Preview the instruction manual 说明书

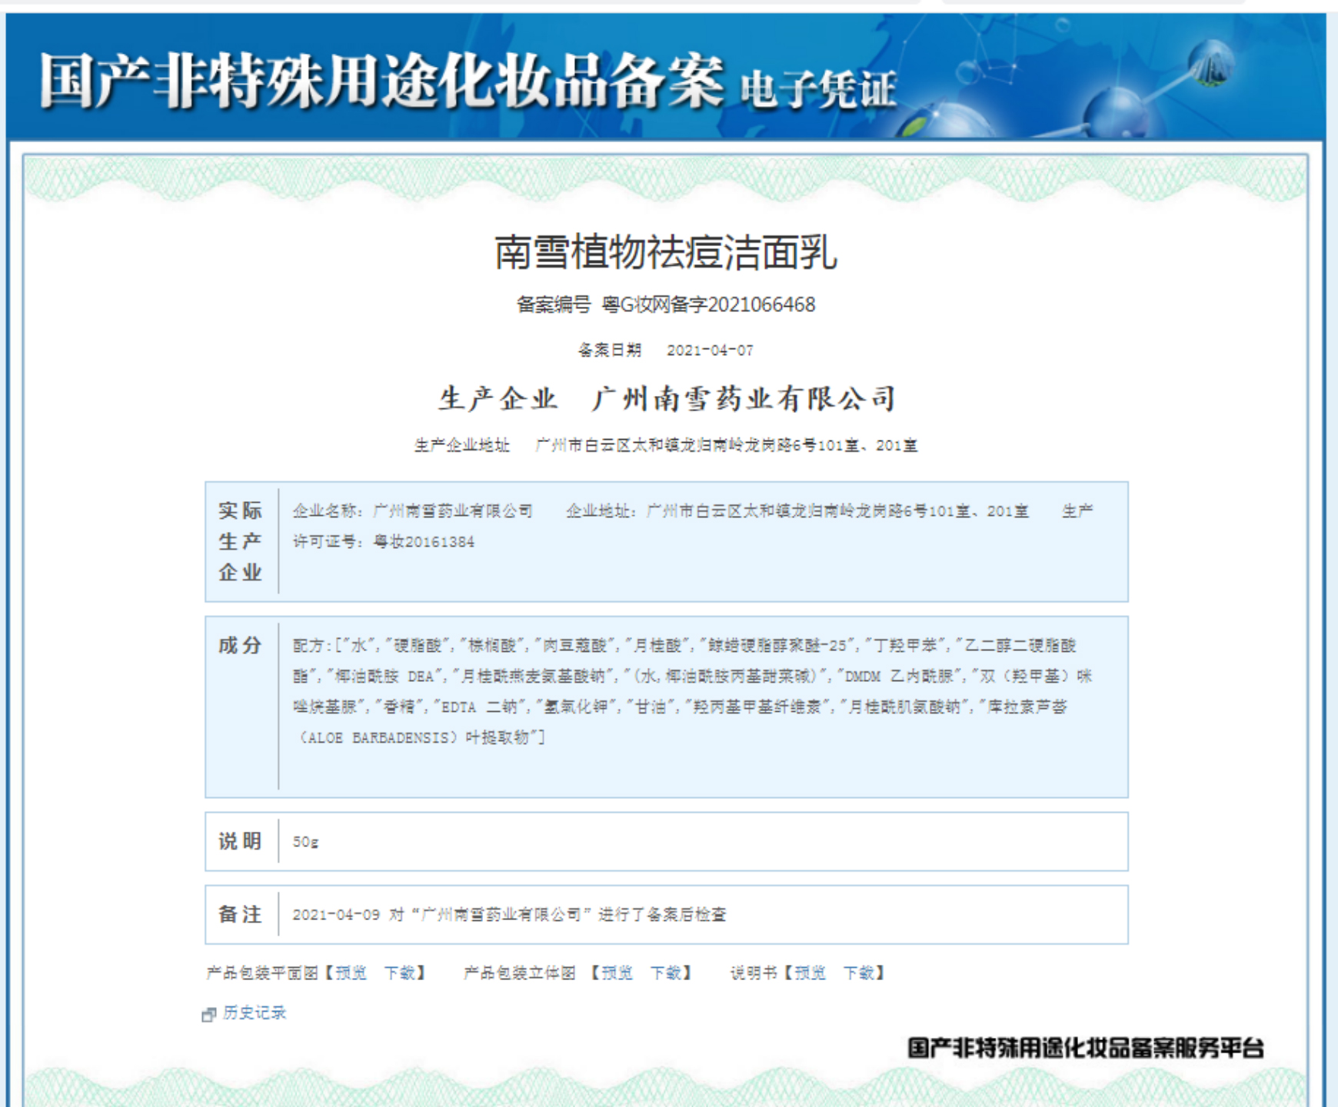pyautogui.click(x=810, y=973)
